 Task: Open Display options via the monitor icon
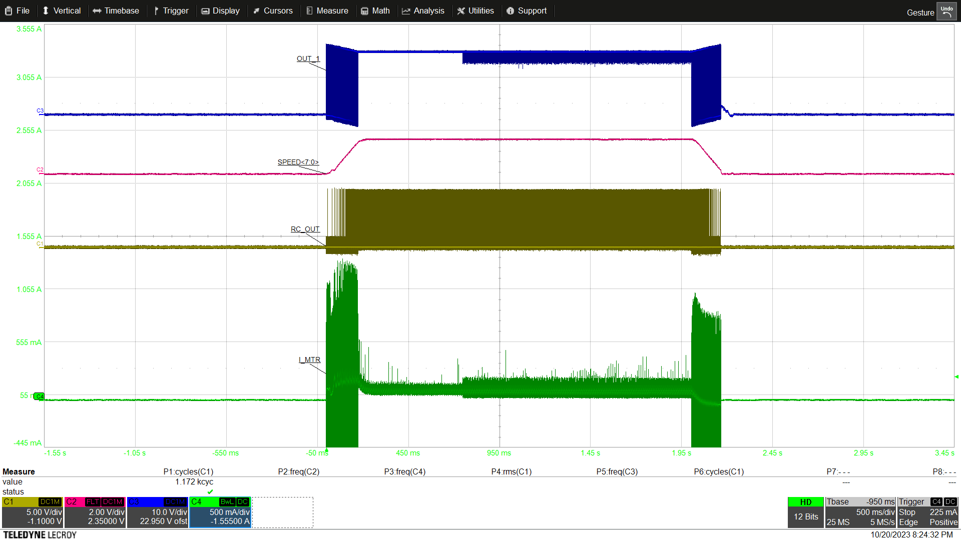coord(204,10)
